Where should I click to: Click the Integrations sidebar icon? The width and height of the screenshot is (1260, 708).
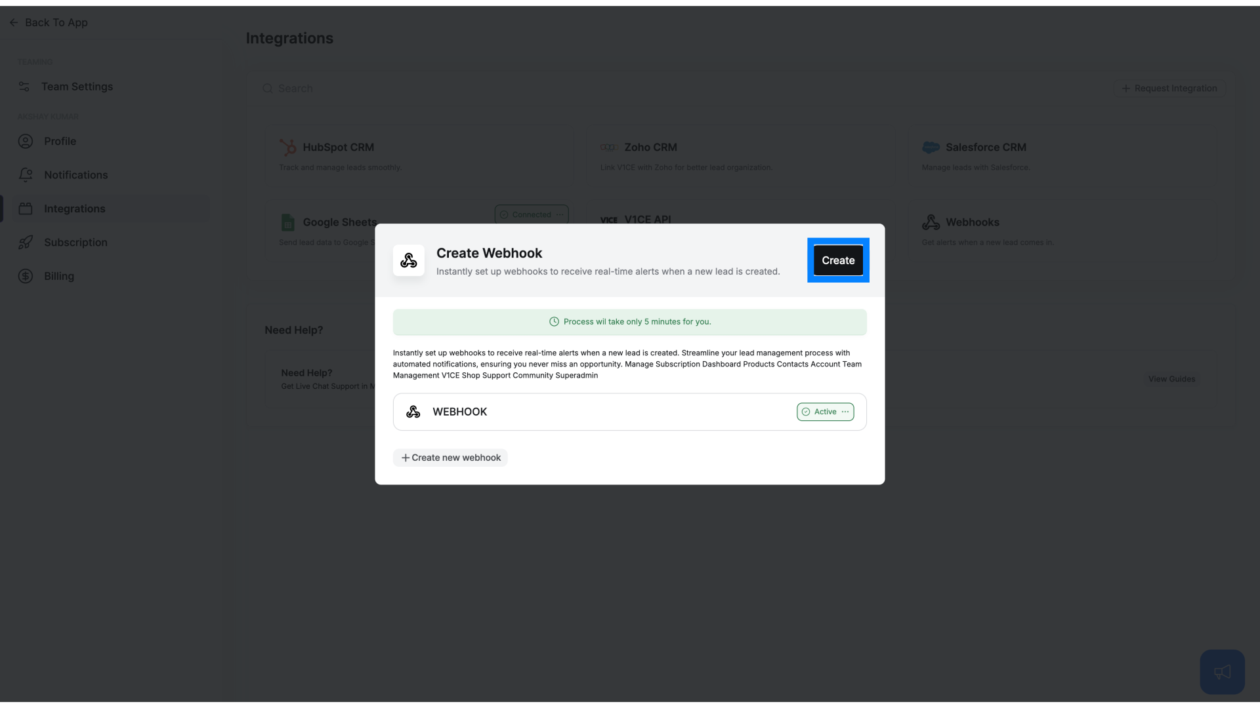26,208
